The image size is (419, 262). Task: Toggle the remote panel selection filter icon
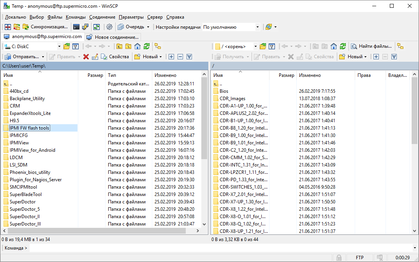[394, 57]
